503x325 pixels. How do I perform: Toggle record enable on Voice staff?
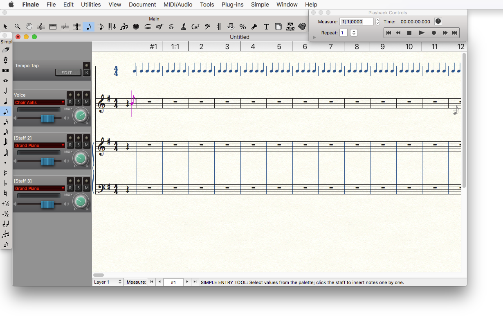[70, 102]
